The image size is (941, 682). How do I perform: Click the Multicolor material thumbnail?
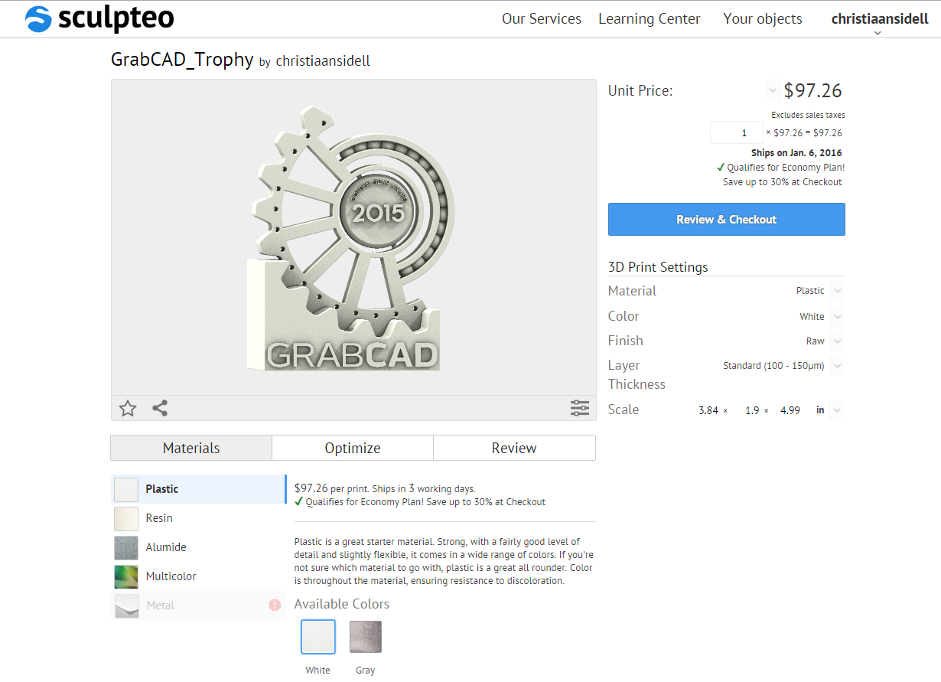126,576
